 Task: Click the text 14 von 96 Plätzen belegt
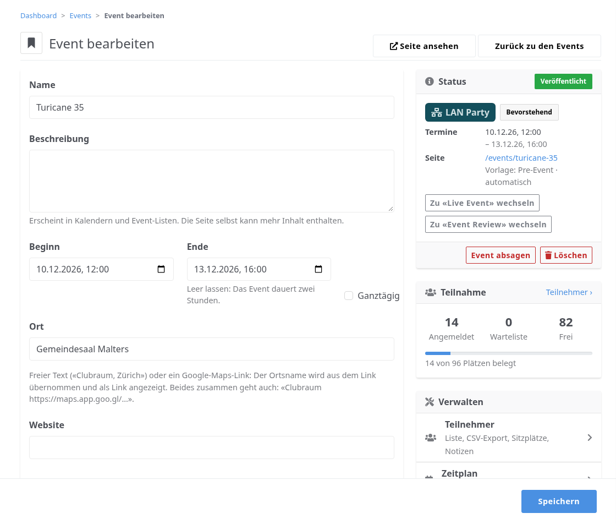(x=470, y=363)
